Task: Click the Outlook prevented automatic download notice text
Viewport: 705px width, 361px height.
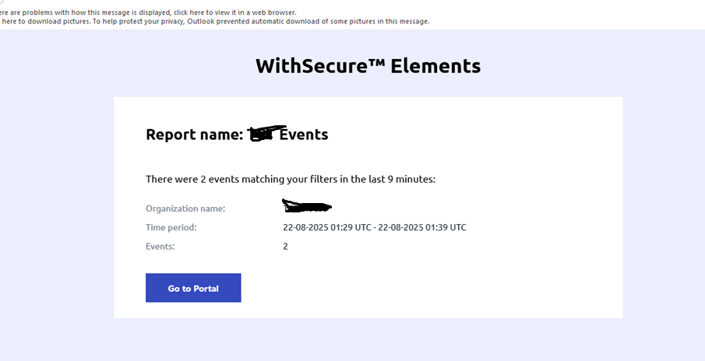Action: [308, 21]
